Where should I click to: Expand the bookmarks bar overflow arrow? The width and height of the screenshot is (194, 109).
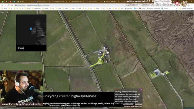tap(176, 8)
